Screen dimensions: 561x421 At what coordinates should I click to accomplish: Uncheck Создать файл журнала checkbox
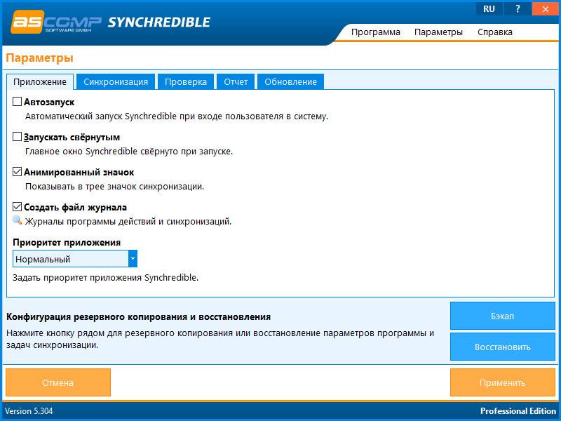point(17,207)
